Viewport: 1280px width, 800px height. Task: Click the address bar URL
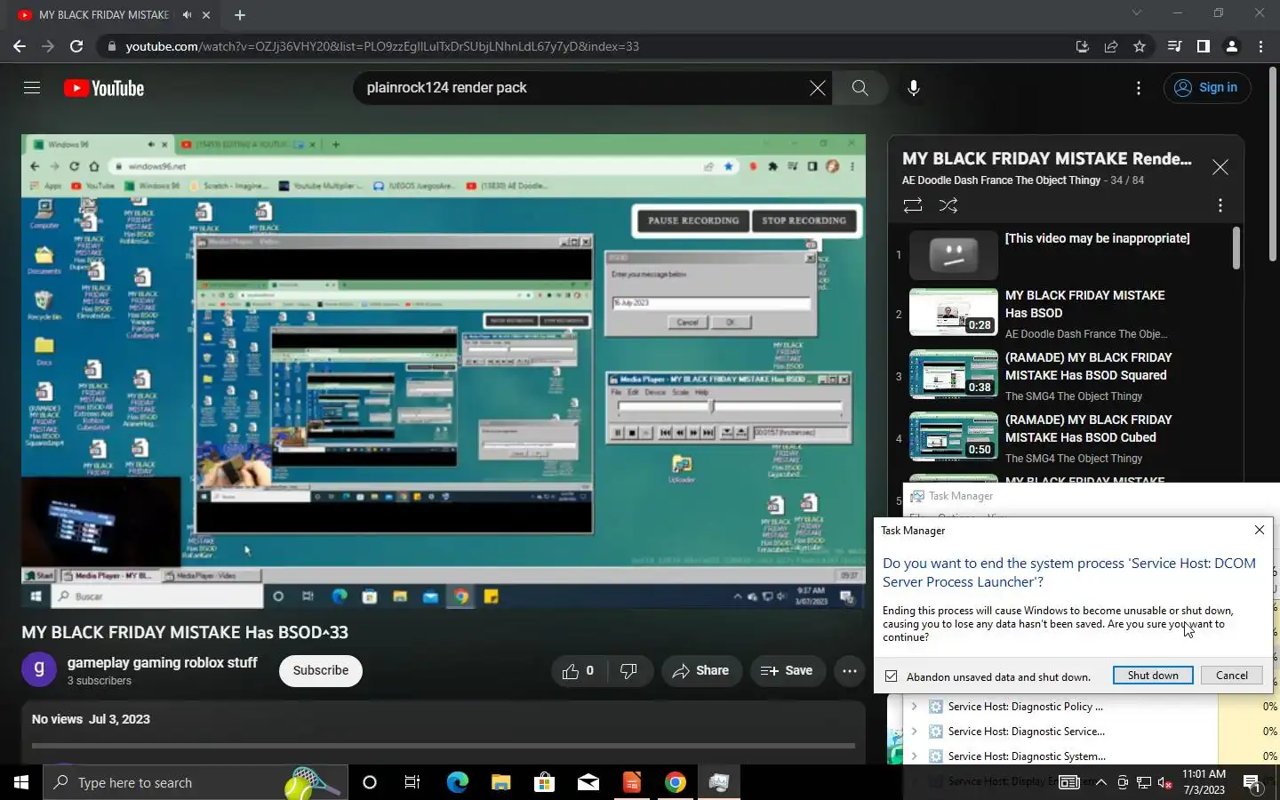(x=382, y=46)
